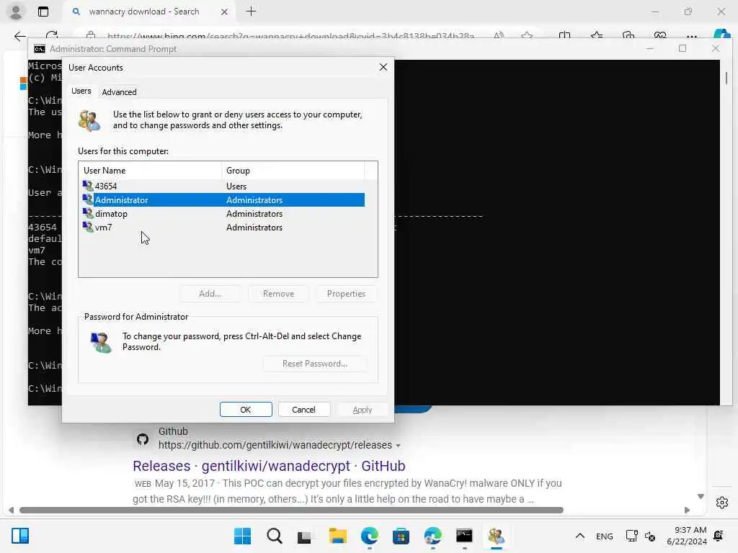Select the 43654 user row
This screenshot has height=553, width=738.
click(223, 186)
